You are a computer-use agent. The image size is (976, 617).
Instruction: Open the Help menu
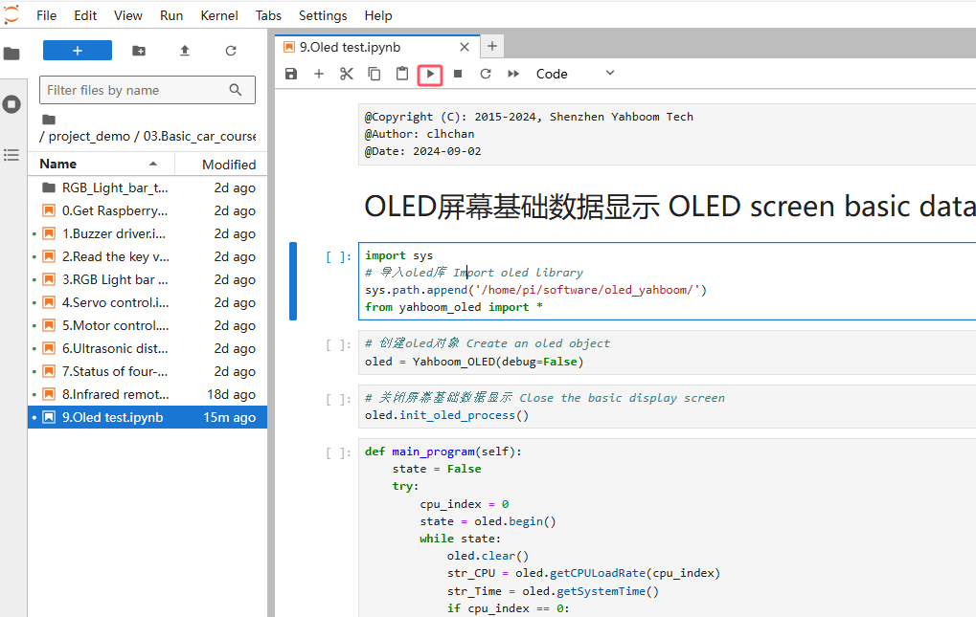[x=377, y=15]
